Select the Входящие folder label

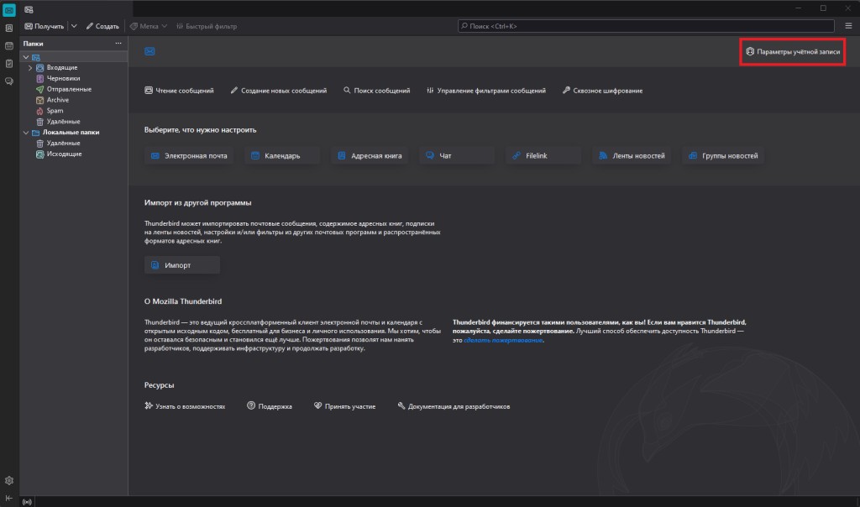click(62, 67)
